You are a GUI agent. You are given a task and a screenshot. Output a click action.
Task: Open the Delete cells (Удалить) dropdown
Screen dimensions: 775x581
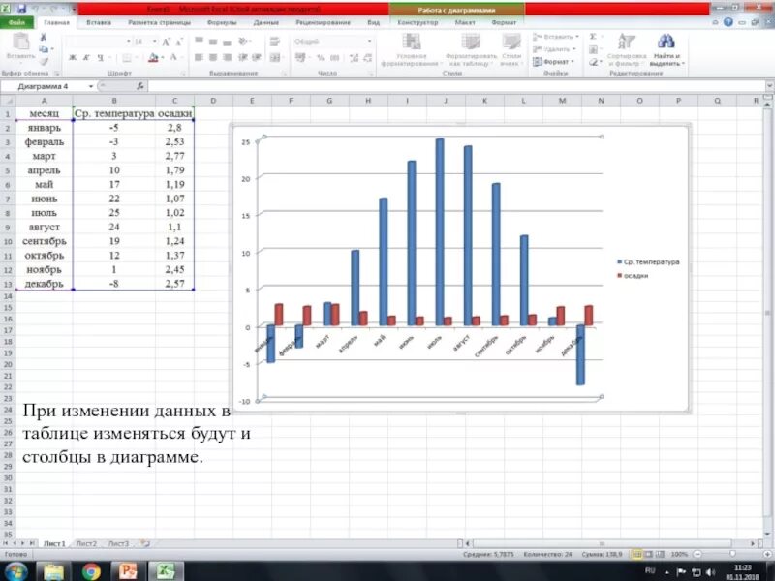coord(554,49)
